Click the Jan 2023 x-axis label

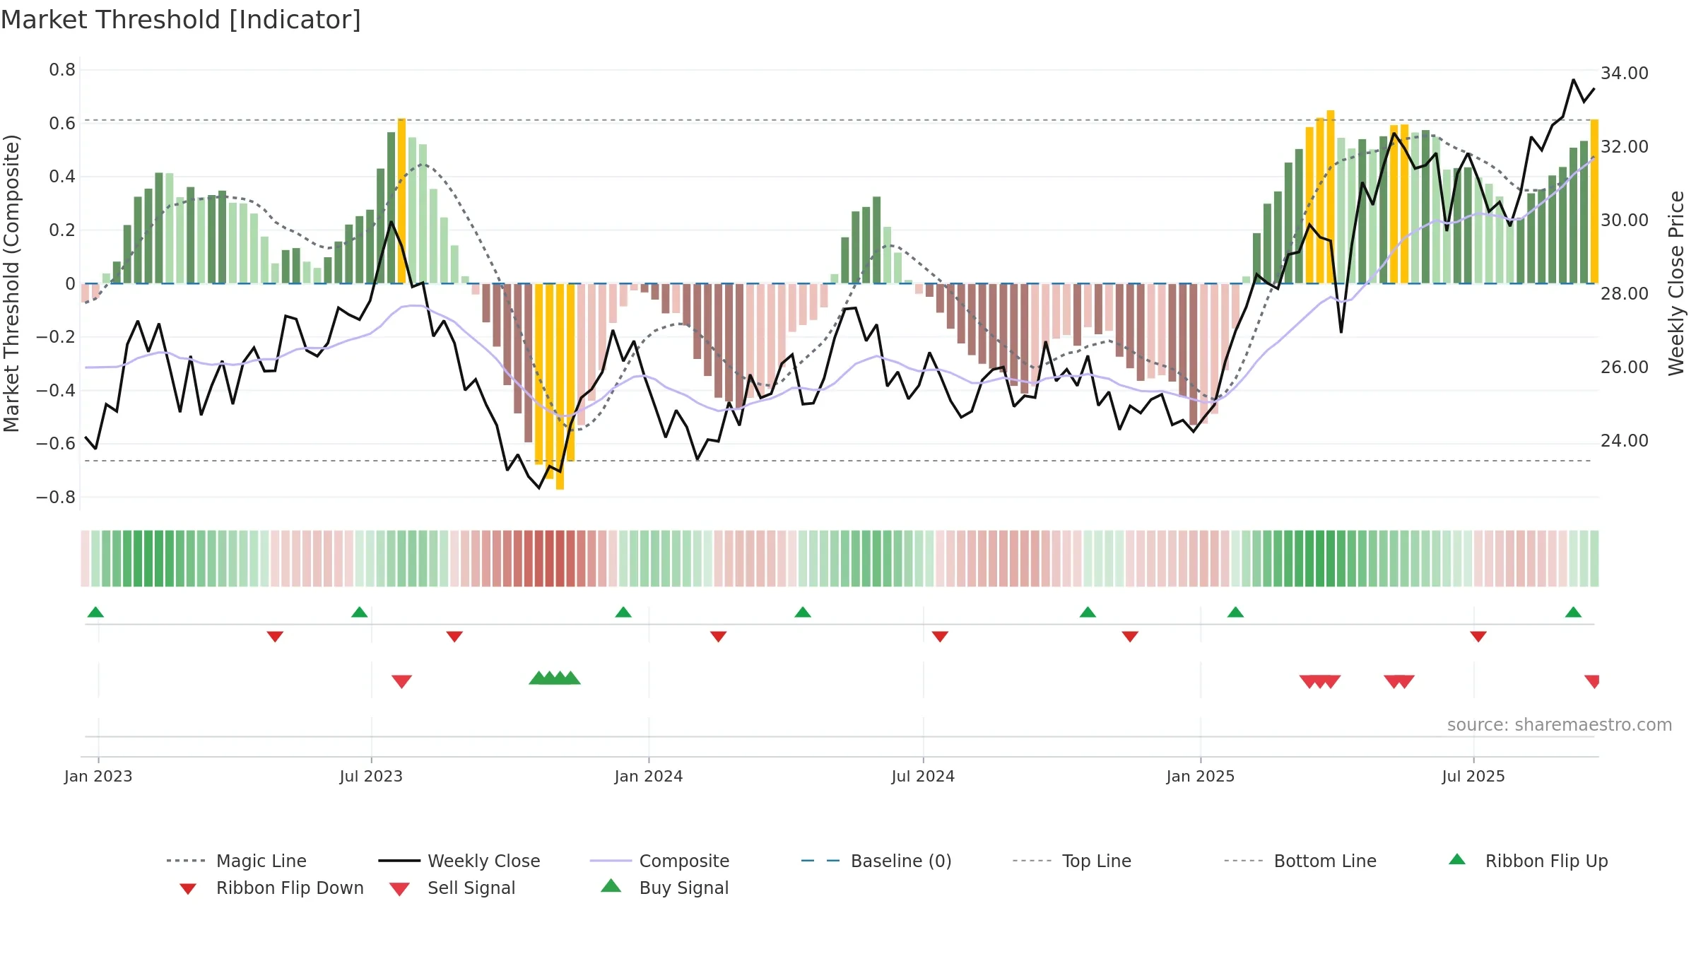pos(98,776)
